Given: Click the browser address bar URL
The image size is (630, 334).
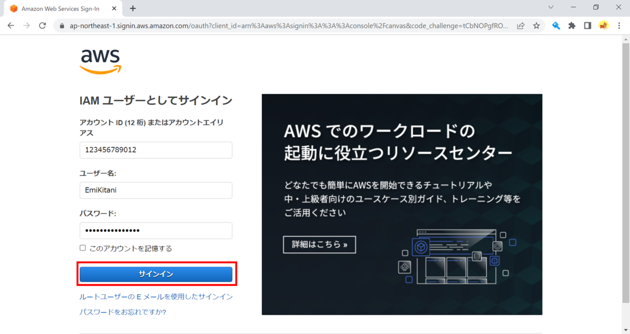Looking at the screenshot, I should pos(289,25).
